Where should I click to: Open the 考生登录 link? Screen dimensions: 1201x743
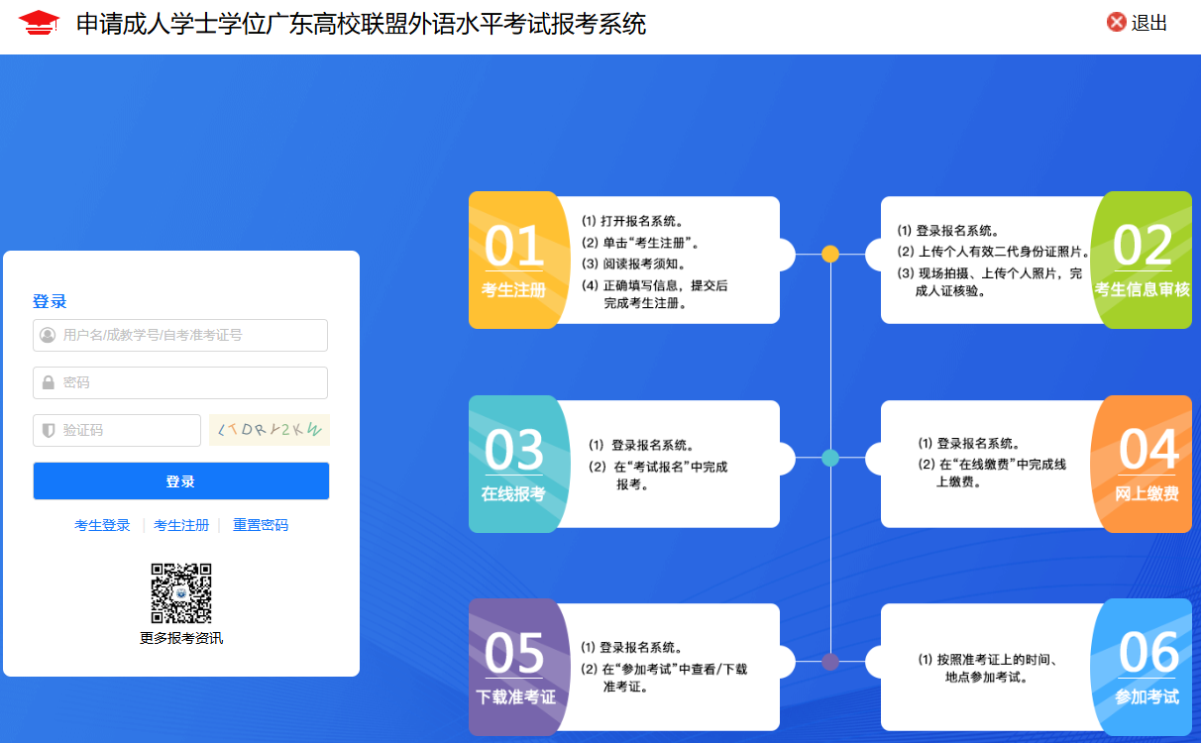102,525
